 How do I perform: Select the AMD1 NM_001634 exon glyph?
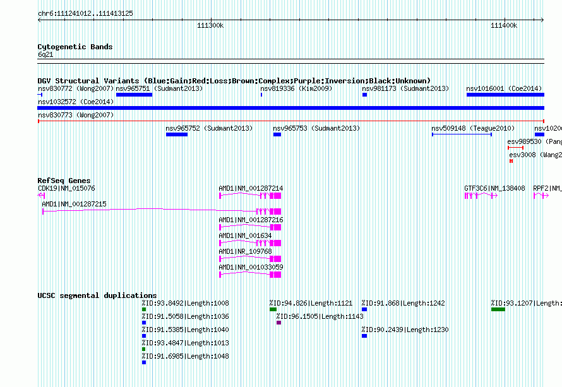(x=250, y=243)
